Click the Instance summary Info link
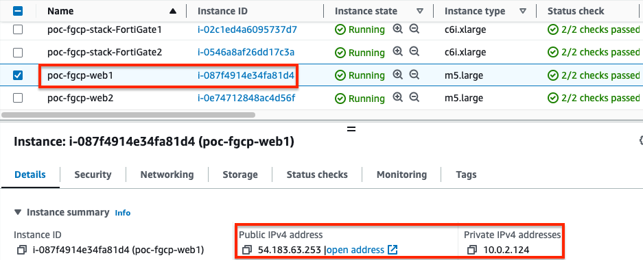Screen dimensions: 643x260 tap(123, 213)
